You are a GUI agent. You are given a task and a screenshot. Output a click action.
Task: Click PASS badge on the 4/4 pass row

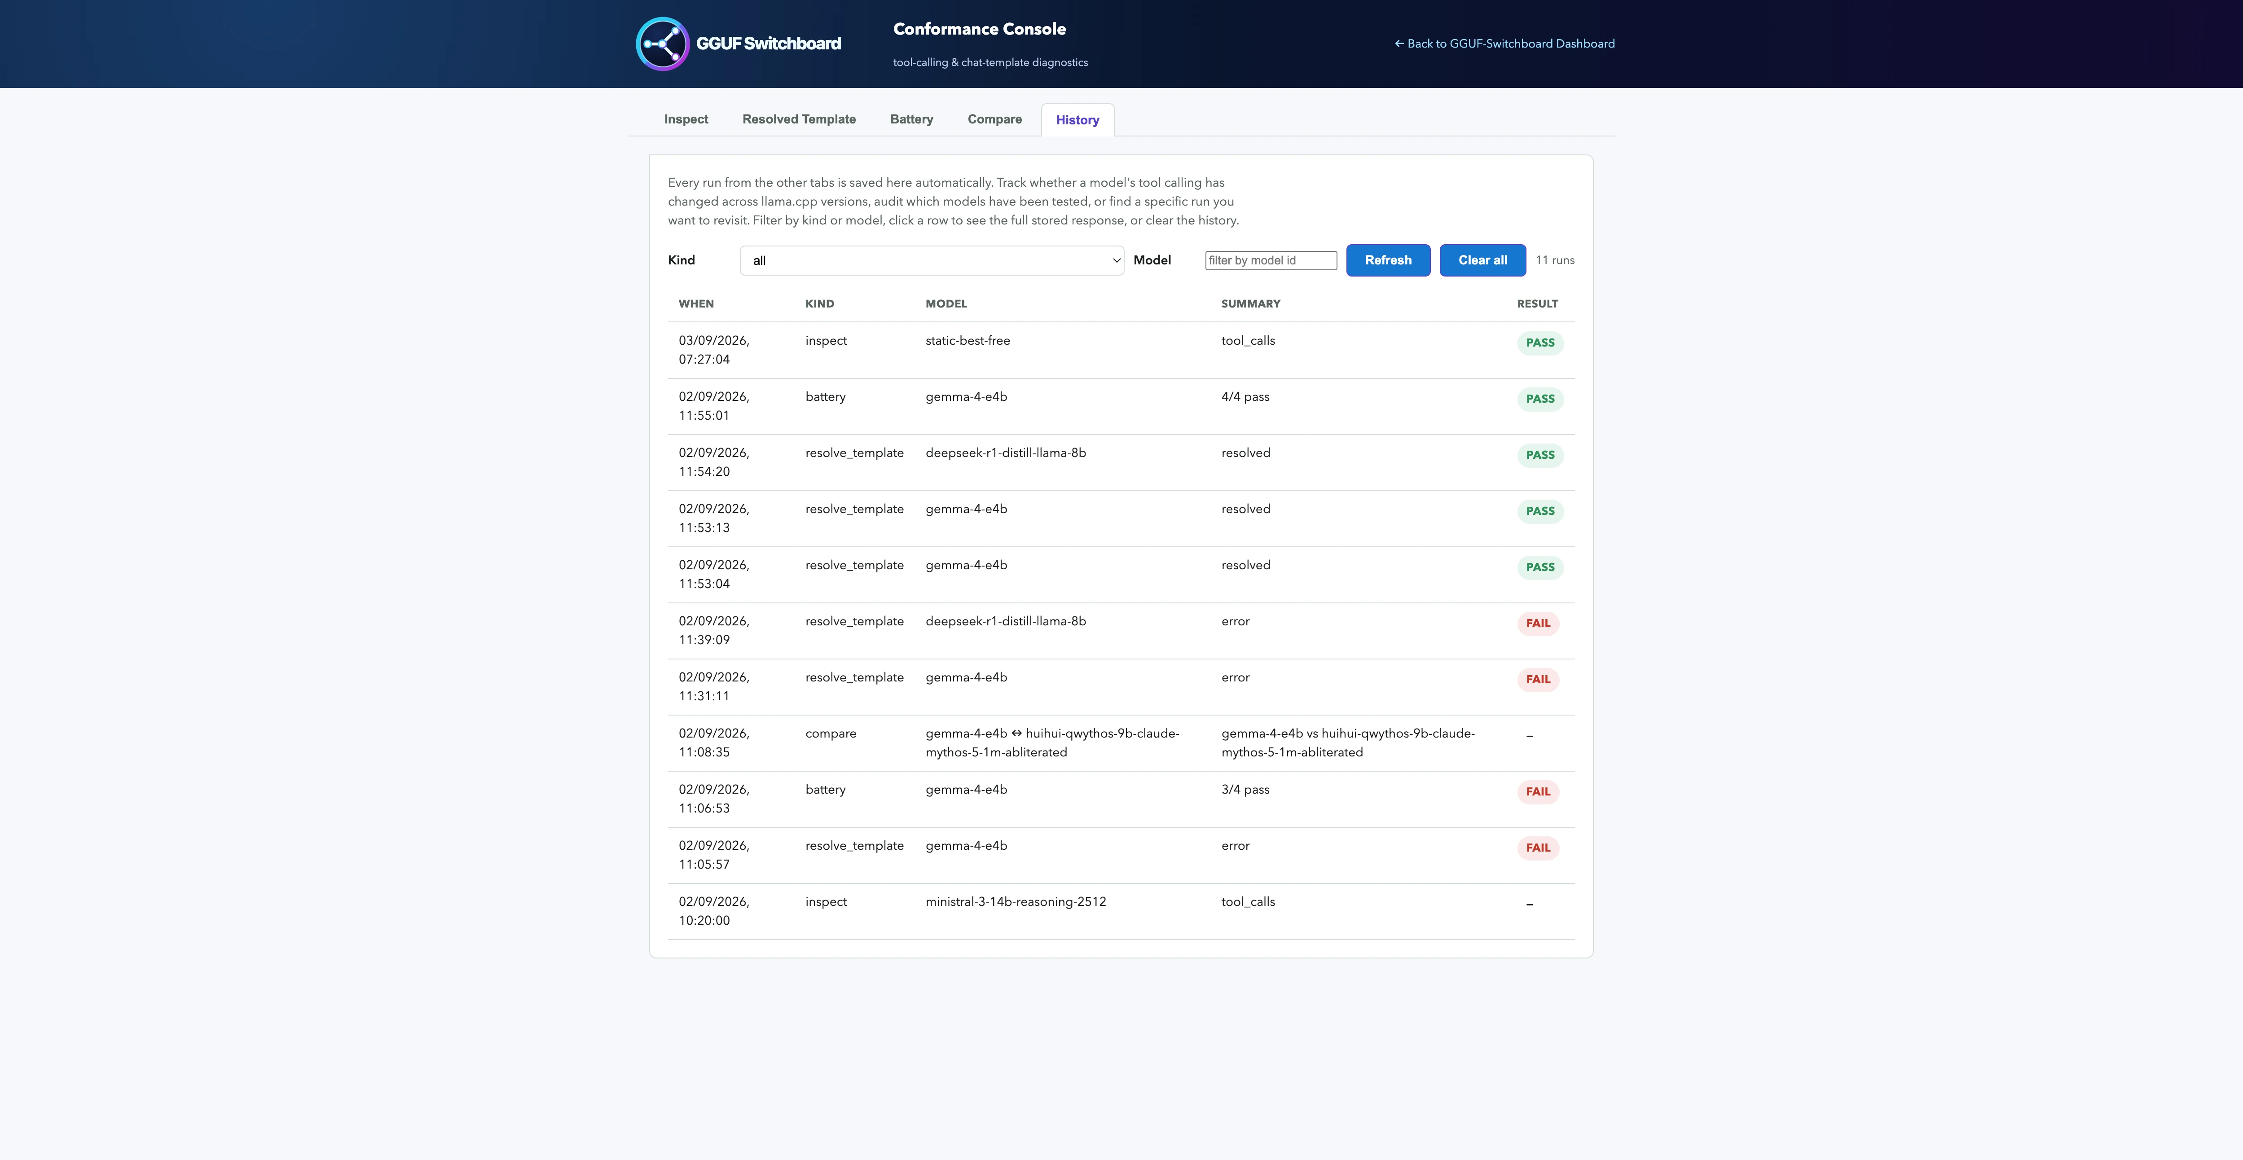click(1539, 399)
